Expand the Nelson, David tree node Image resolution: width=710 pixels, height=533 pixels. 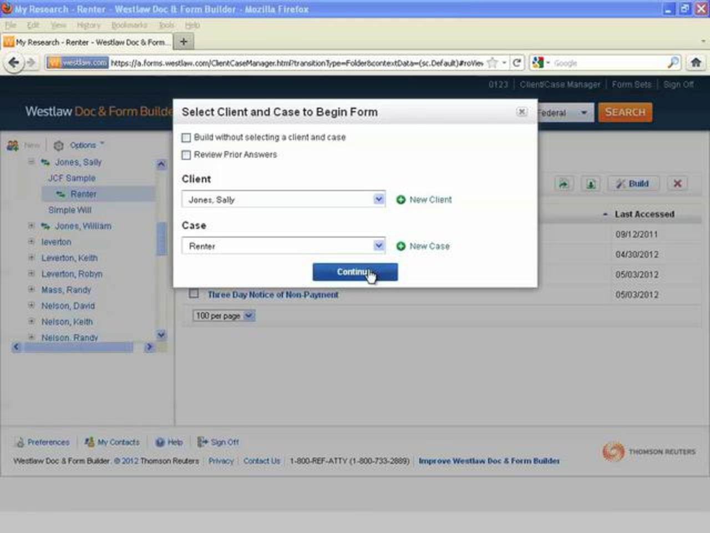point(32,305)
